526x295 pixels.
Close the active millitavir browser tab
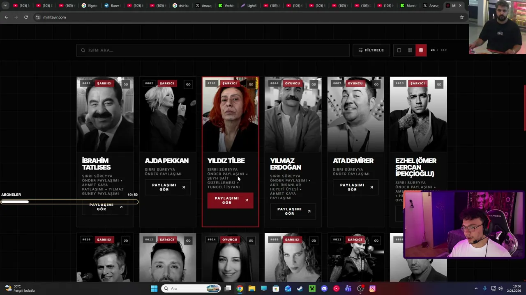coord(460,6)
